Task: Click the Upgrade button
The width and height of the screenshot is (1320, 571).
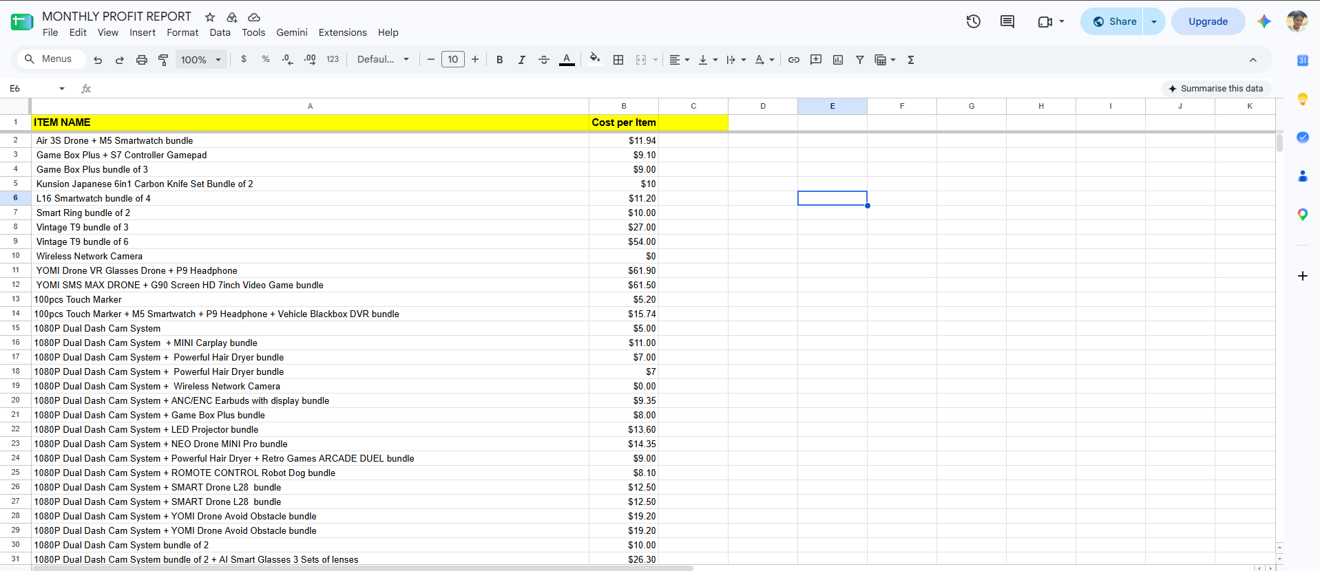Action: point(1208,21)
